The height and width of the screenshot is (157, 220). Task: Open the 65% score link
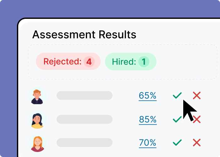(147, 95)
